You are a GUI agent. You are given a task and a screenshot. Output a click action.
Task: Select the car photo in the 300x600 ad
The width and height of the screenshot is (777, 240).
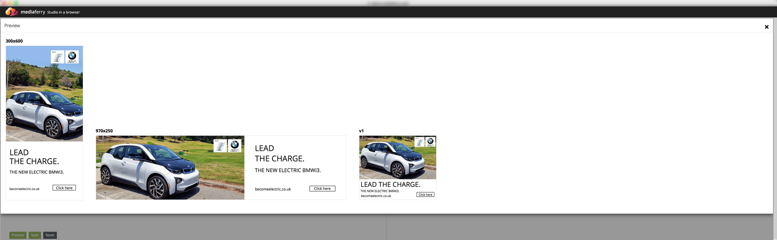point(44,94)
